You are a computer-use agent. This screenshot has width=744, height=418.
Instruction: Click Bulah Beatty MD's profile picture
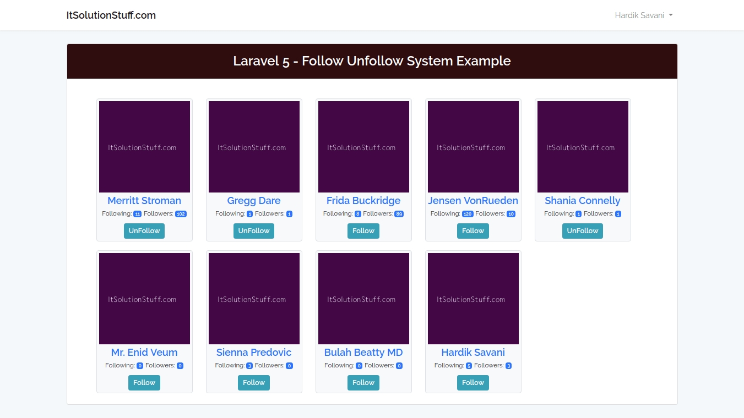[363, 299]
